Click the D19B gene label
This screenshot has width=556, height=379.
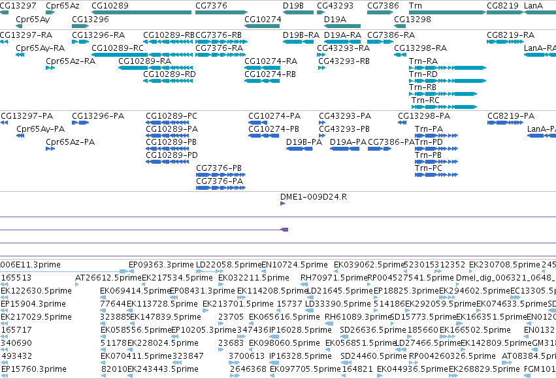pyautogui.click(x=293, y=6)
